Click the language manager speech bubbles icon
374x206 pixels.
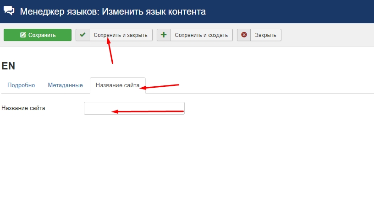9,11
